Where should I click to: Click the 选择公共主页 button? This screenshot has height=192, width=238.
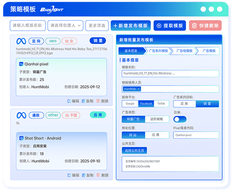click(x=134, y=151)
